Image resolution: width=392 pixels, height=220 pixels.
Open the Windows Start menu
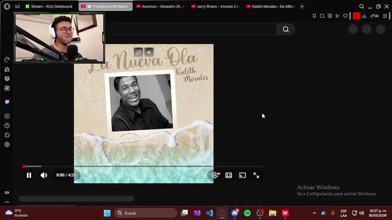(x=107, y=213)
